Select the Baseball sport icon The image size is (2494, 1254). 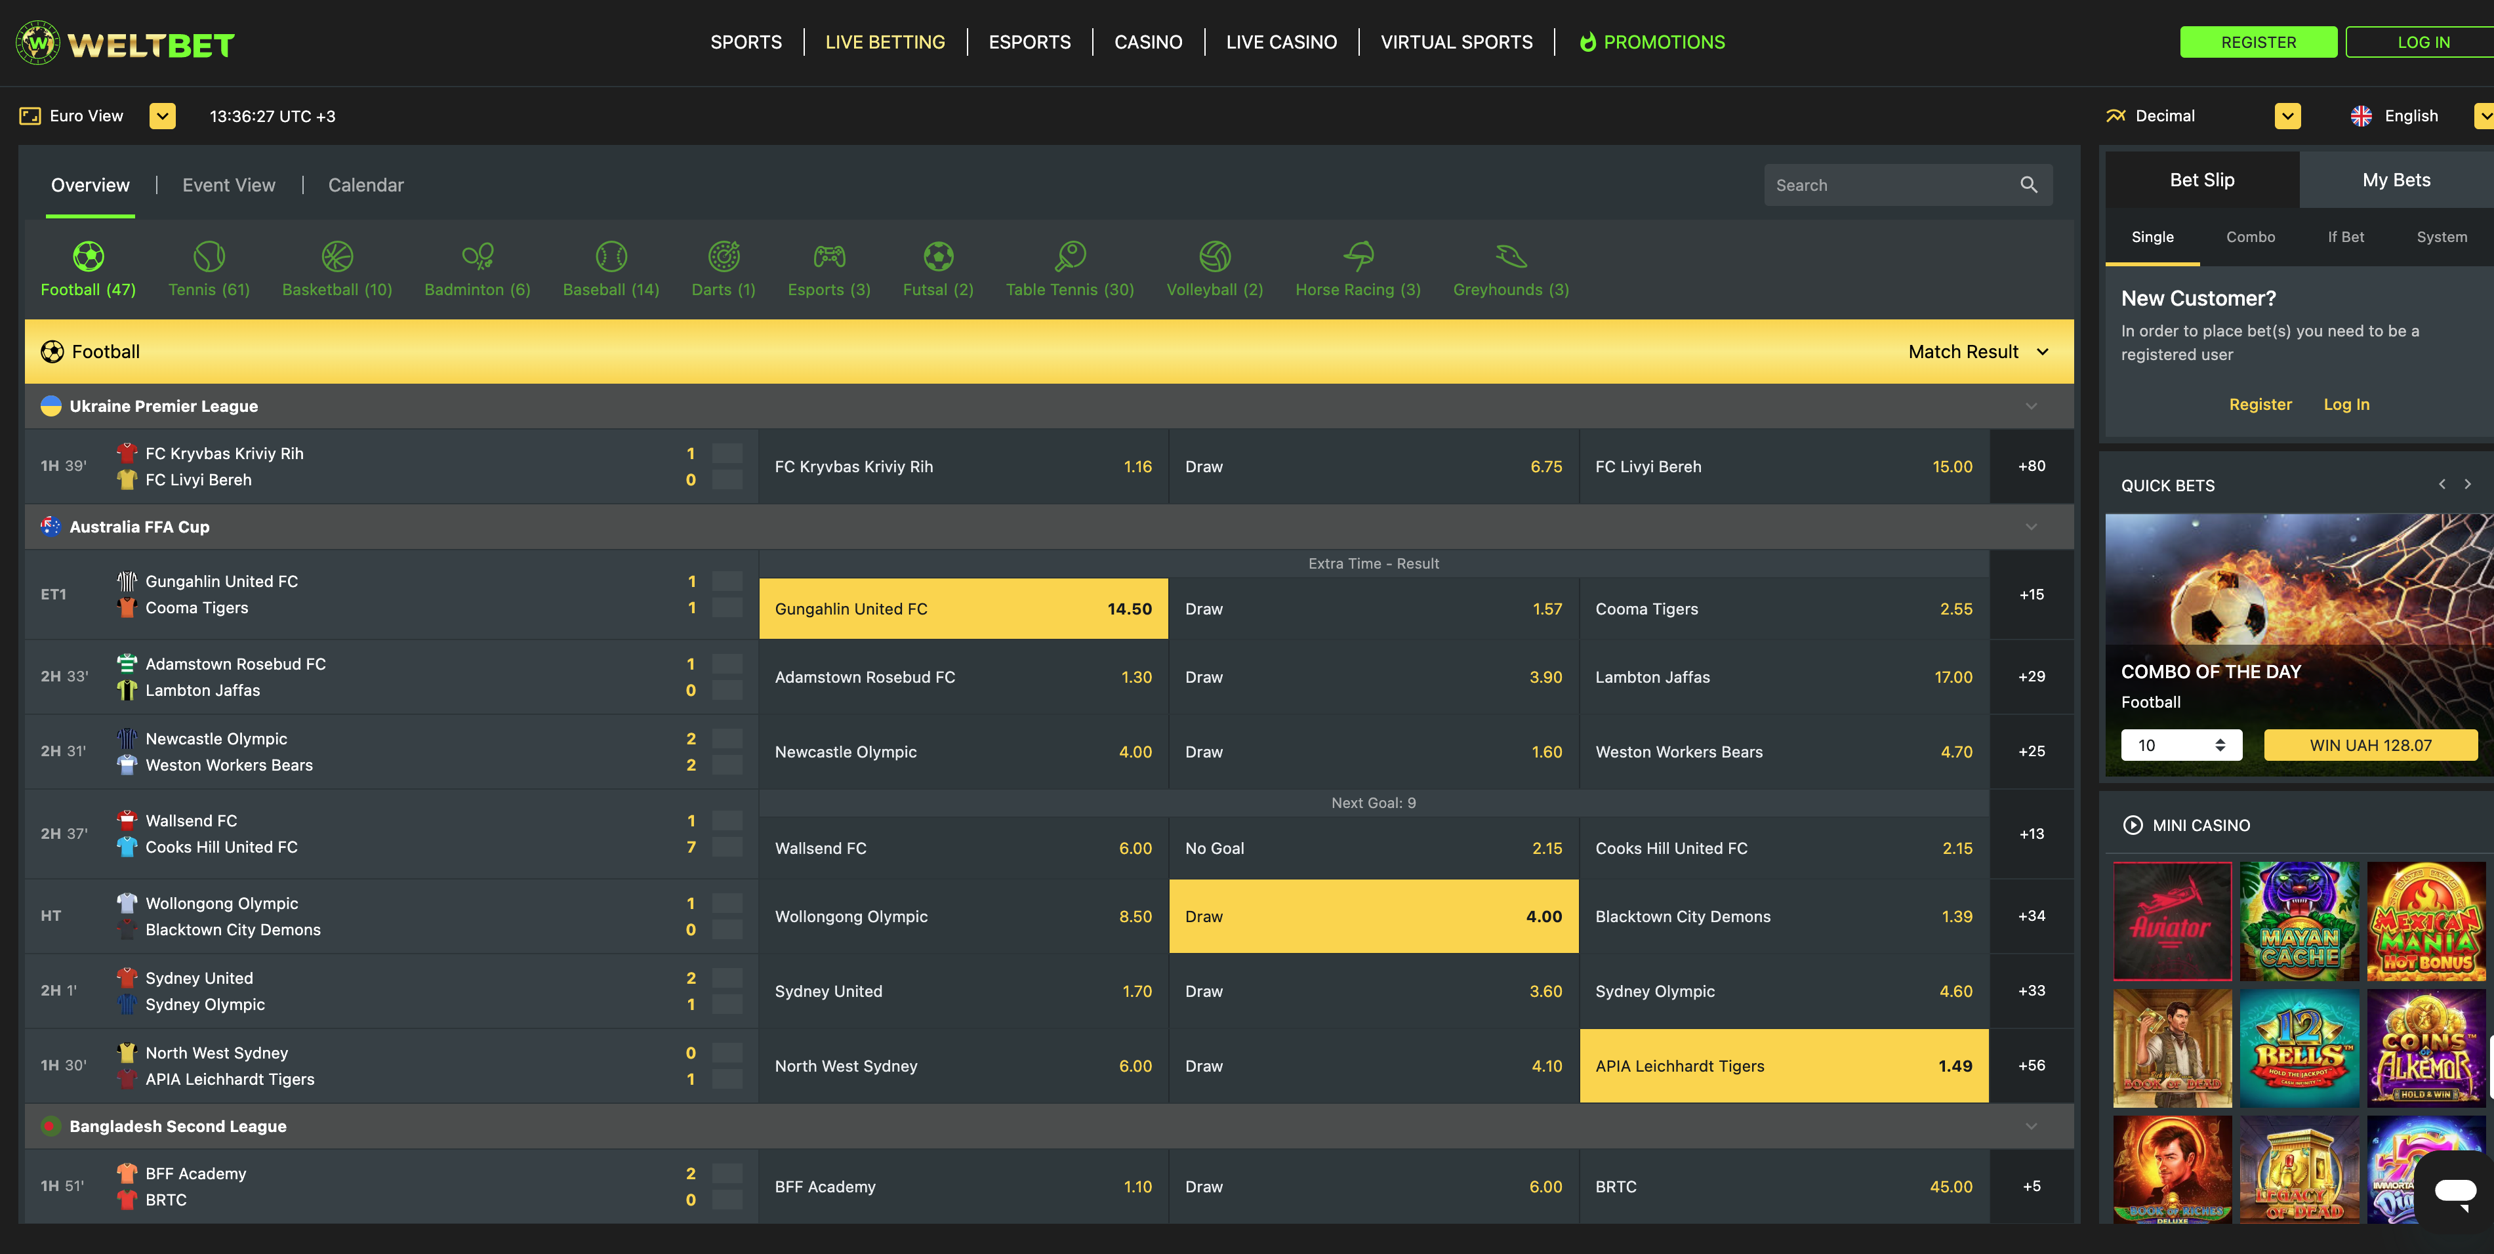click(x=611, y=256)
